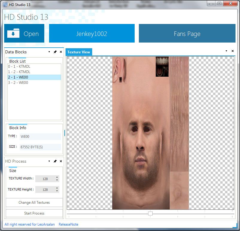Screen dimensions: 240x231
Task: Select the Texture View tab
Action: 79,52
